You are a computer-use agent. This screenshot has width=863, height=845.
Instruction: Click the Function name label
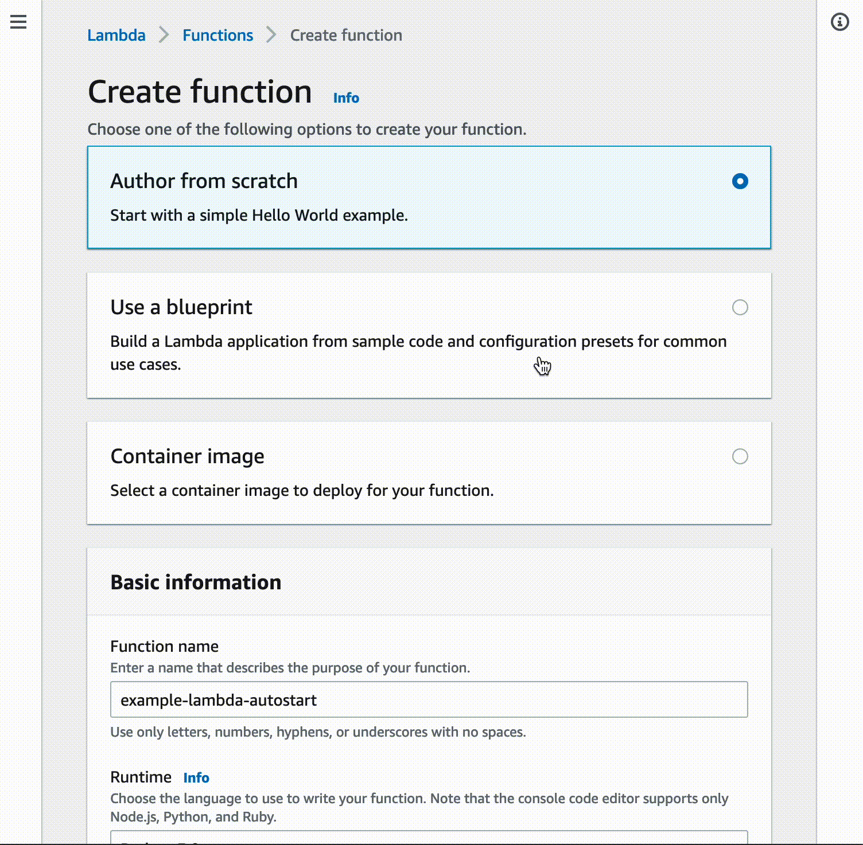[x=164, y=646]
